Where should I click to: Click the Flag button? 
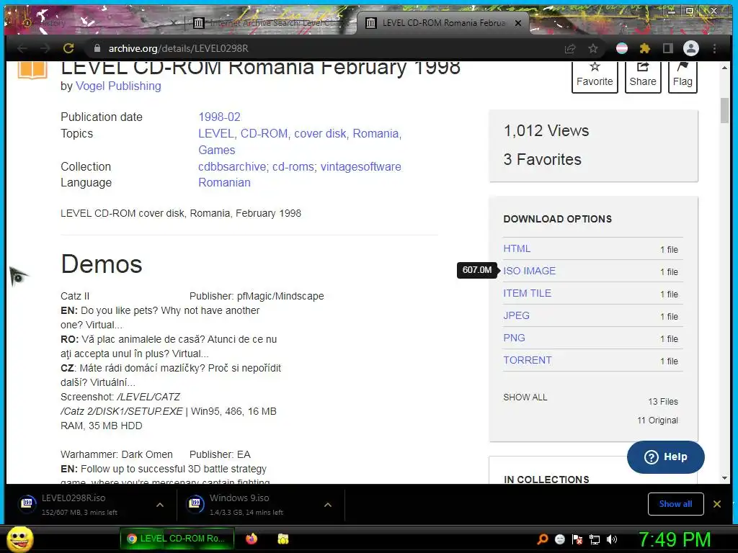click(683, 76)
